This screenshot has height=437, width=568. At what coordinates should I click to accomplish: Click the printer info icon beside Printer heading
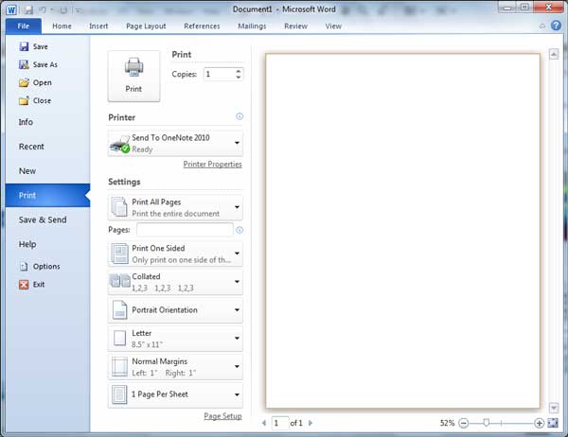pyautogui.click(x=240, y=116)
